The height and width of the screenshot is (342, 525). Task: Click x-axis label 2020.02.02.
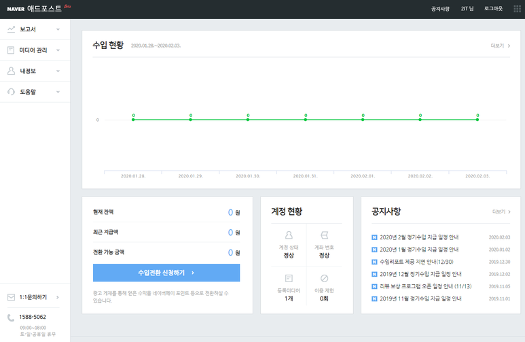coord(420,176)
